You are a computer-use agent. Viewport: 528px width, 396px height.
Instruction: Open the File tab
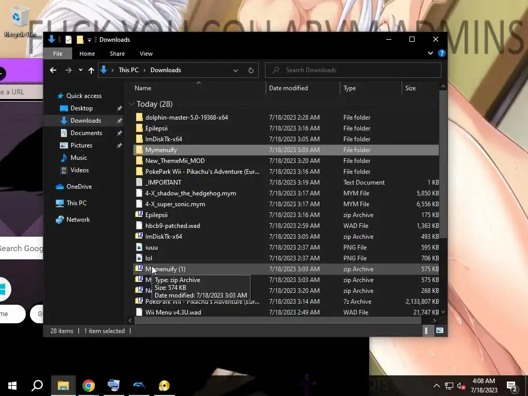point(58,54)
